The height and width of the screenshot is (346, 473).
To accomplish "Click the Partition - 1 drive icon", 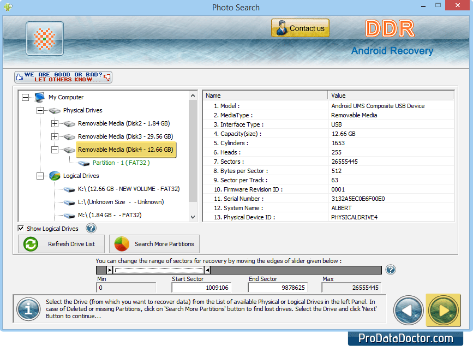I will tap(84, 163).
